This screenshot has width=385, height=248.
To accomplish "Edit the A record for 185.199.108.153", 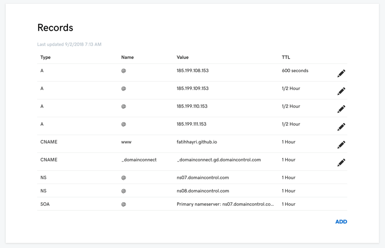I will coord(341,74).
